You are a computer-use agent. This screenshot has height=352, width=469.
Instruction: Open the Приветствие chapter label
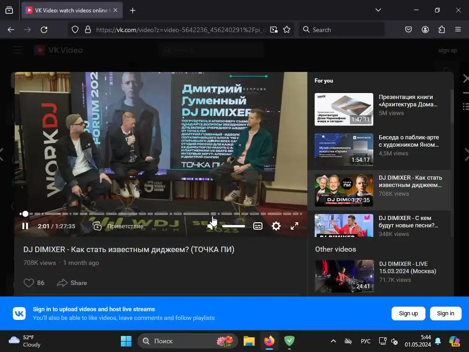pyautogui.click(x=125, y=226)
